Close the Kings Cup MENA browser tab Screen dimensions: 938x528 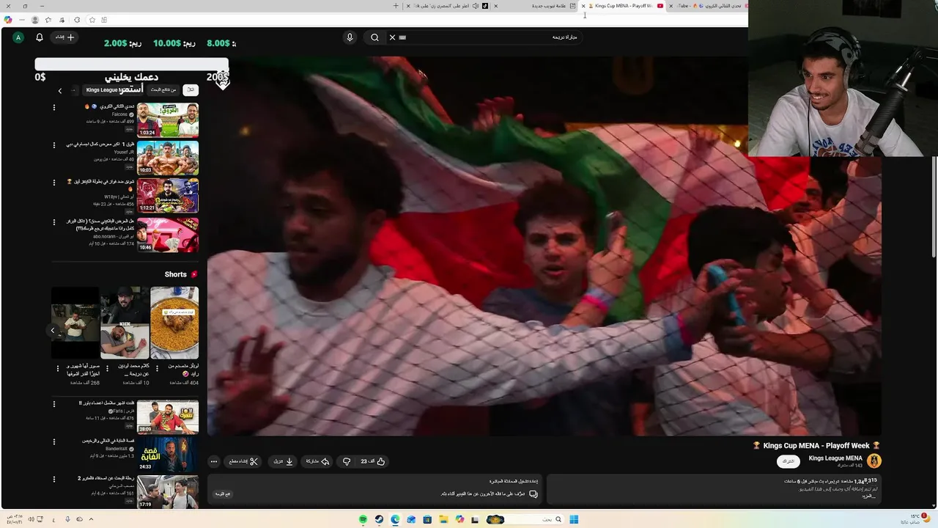[x=584, y=6]
